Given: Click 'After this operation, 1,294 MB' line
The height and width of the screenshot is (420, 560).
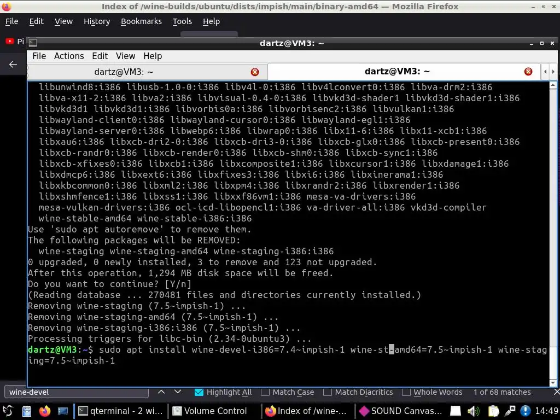Looking at the screenshot, I should [180, 273].
